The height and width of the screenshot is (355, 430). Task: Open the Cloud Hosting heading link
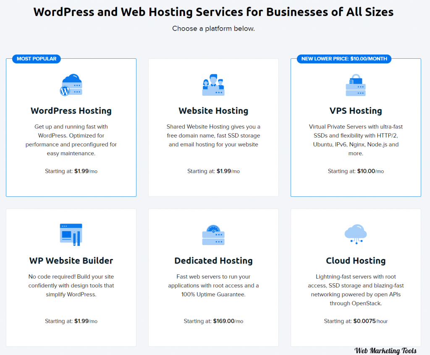click(x=356, y=261)
